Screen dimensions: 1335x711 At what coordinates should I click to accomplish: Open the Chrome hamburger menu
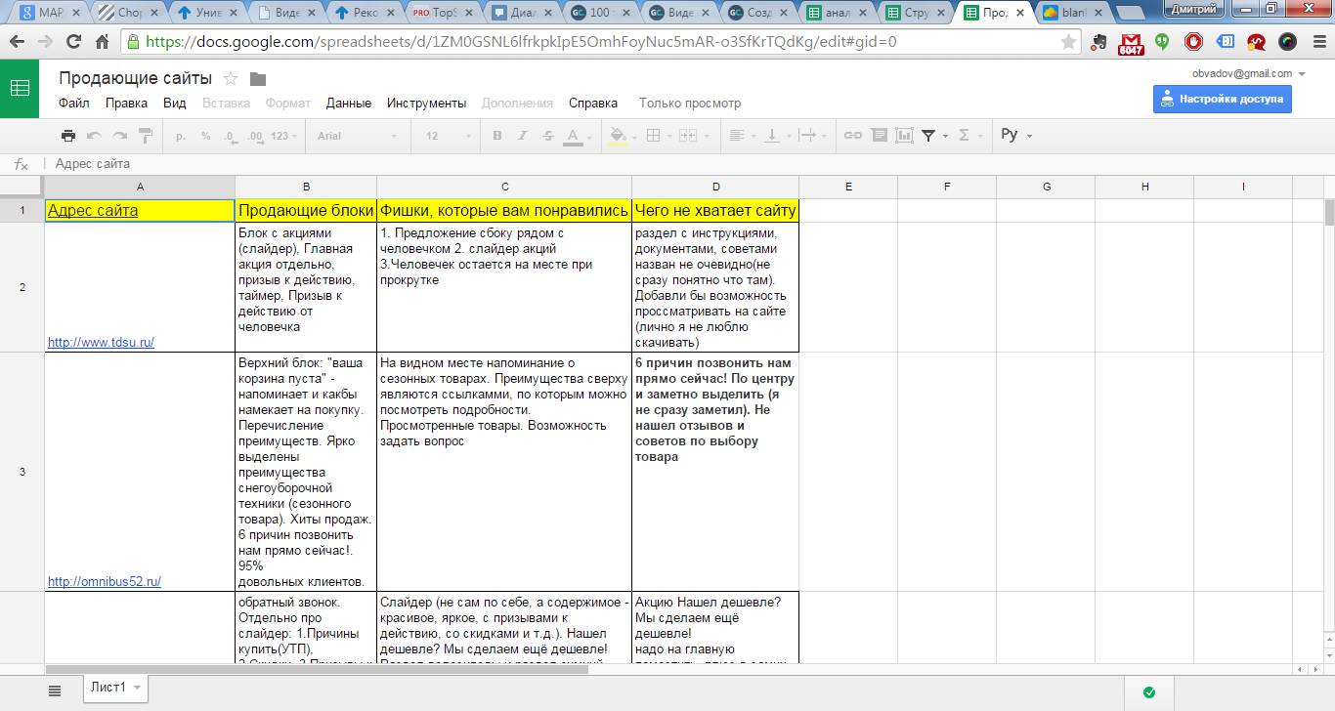[1315, 42]
